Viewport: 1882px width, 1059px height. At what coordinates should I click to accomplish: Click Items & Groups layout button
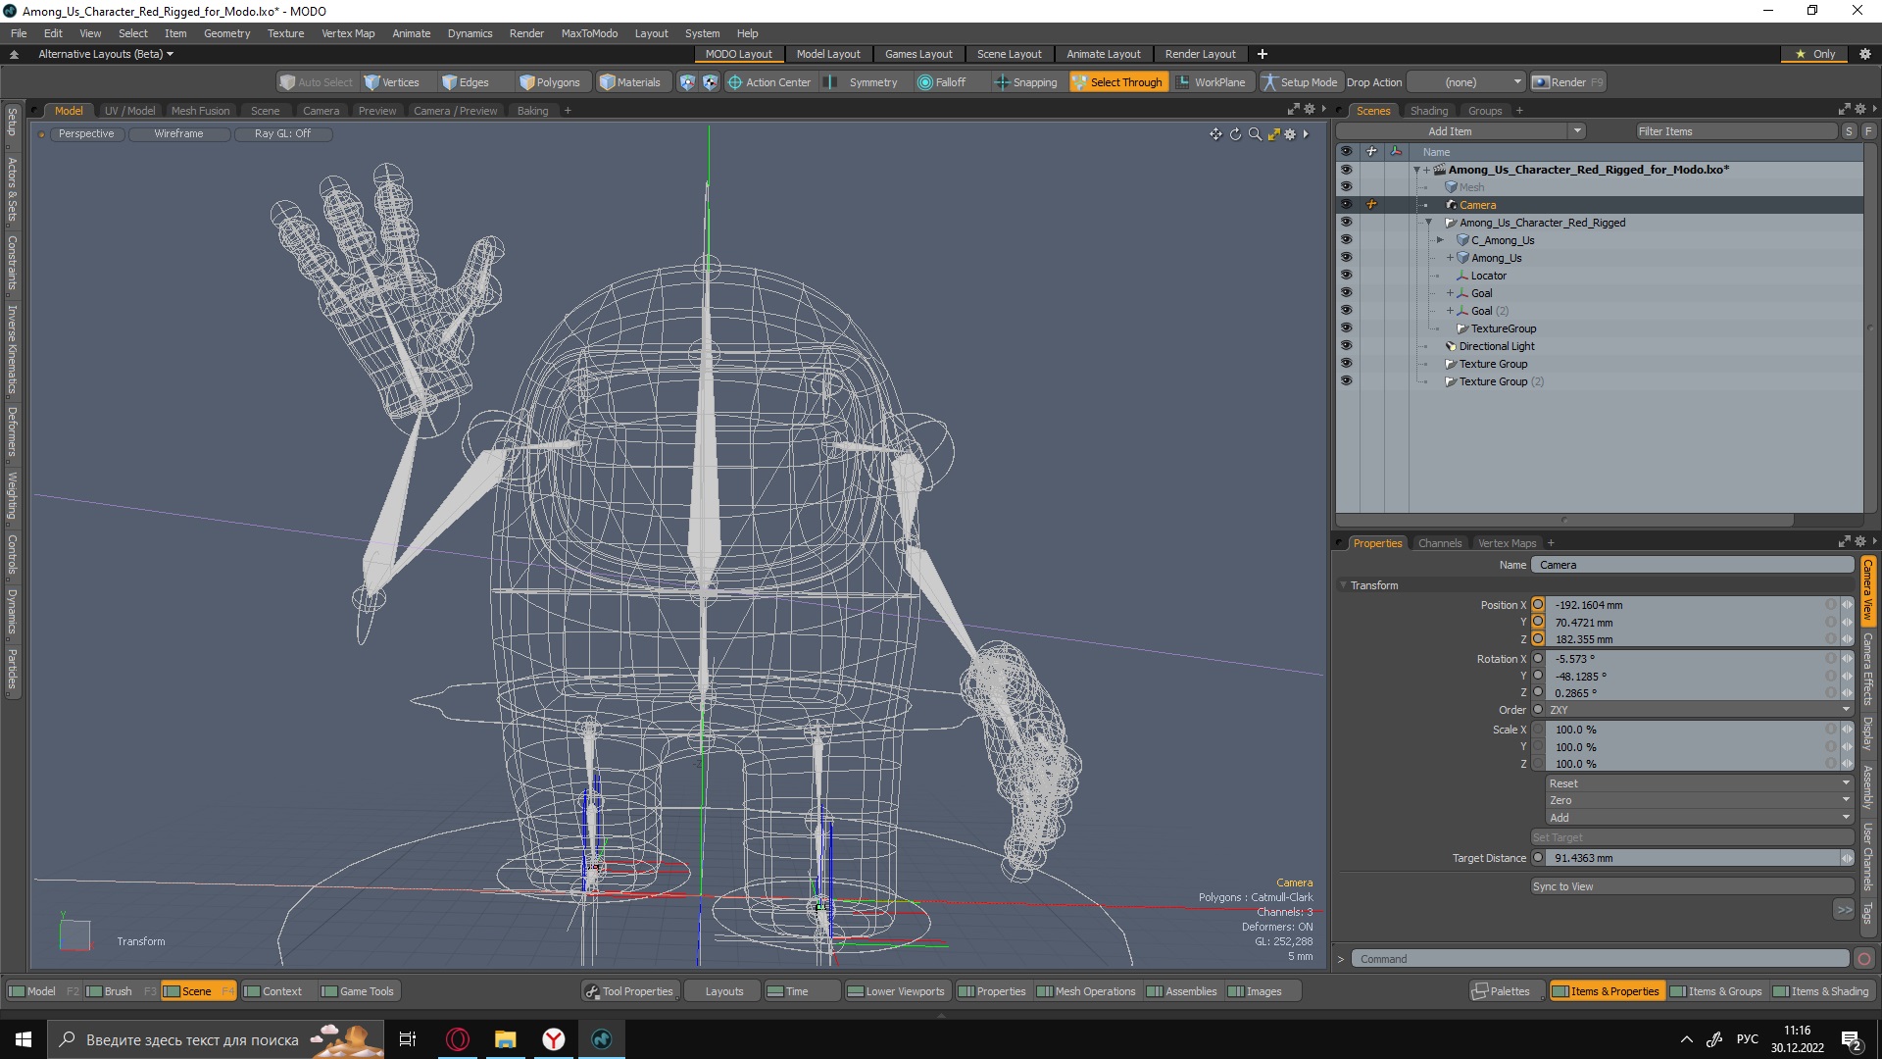(x=1715, y=991)
